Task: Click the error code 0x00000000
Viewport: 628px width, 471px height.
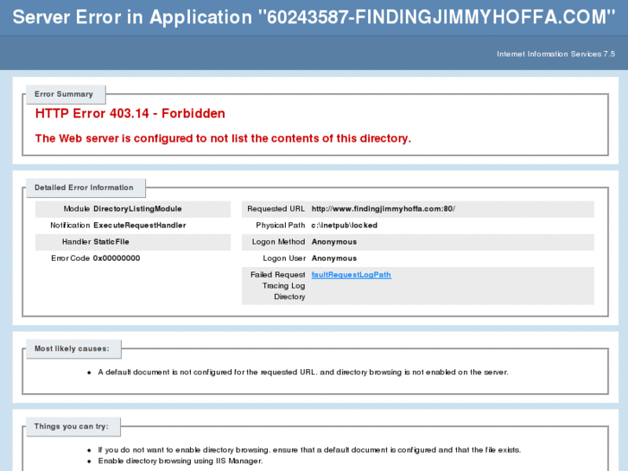Action: (117, 258)
